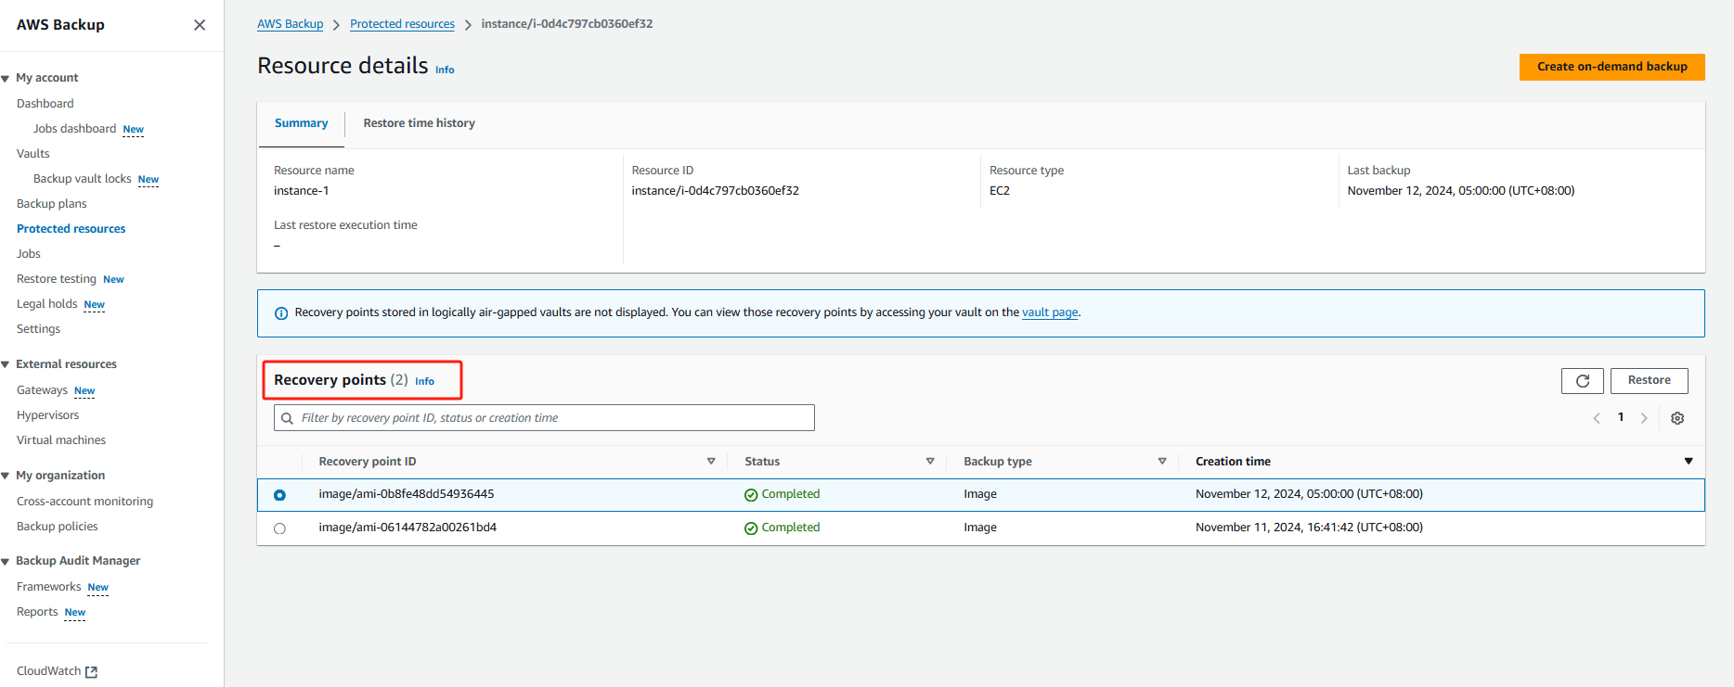Open Dashboard in the sidebar
This screenshot has height=687, width=1734.
(45, 104)
